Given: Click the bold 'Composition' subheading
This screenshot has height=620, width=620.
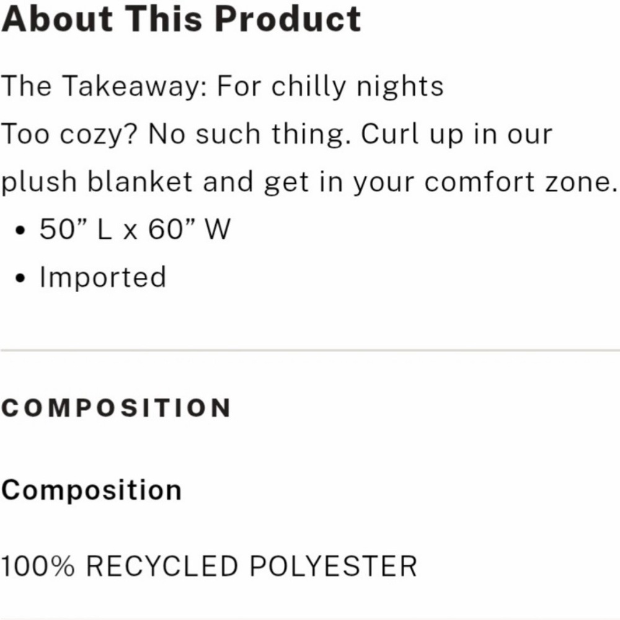Looking at the screenshot, I should click(91, 490).
